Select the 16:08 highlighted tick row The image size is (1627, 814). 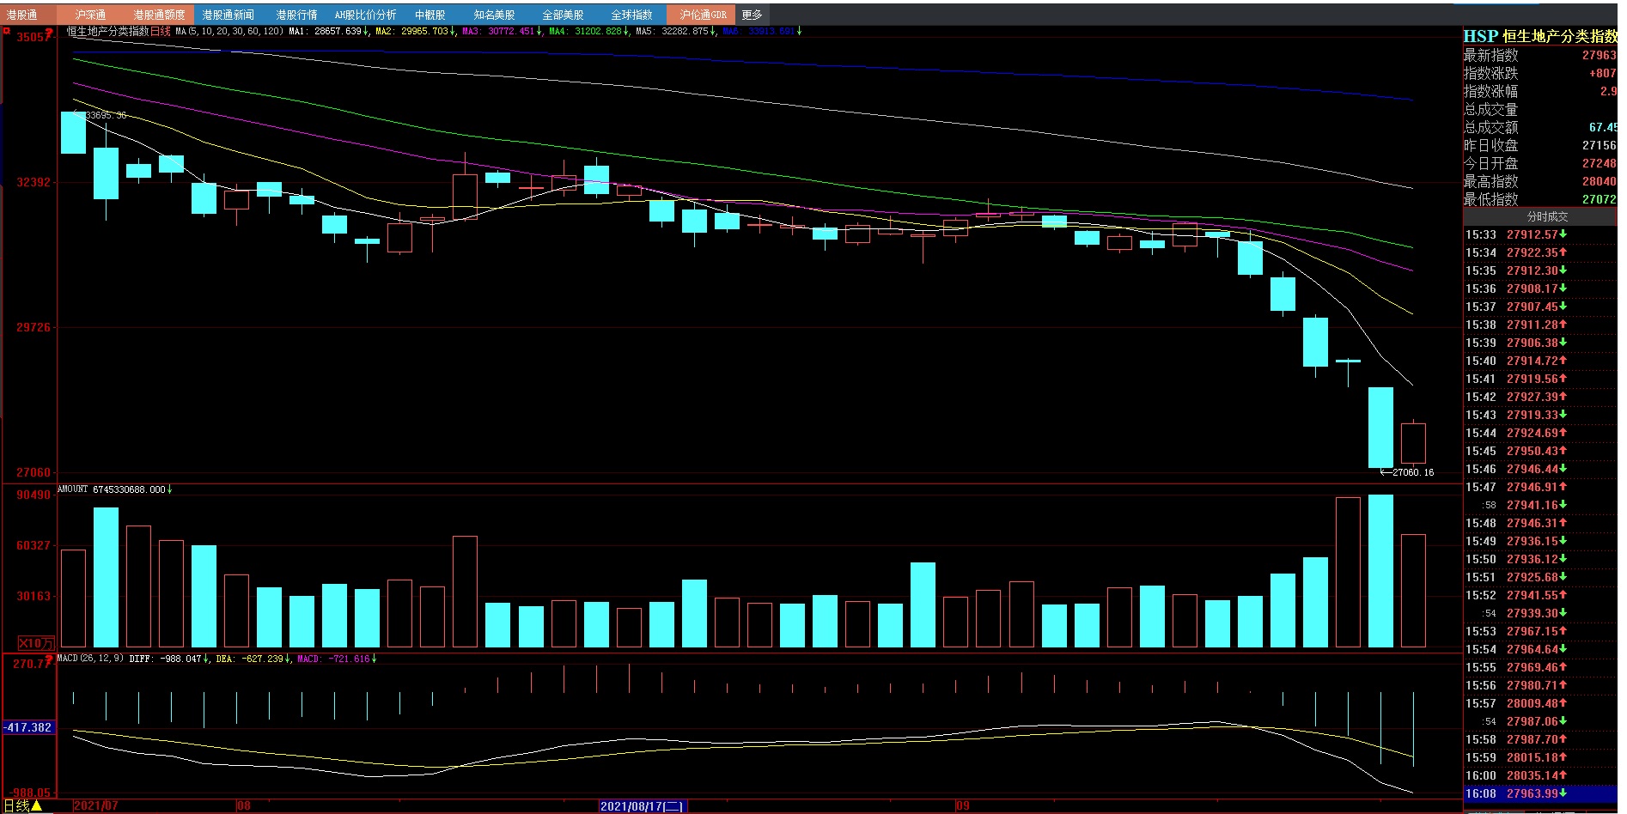1539,793
